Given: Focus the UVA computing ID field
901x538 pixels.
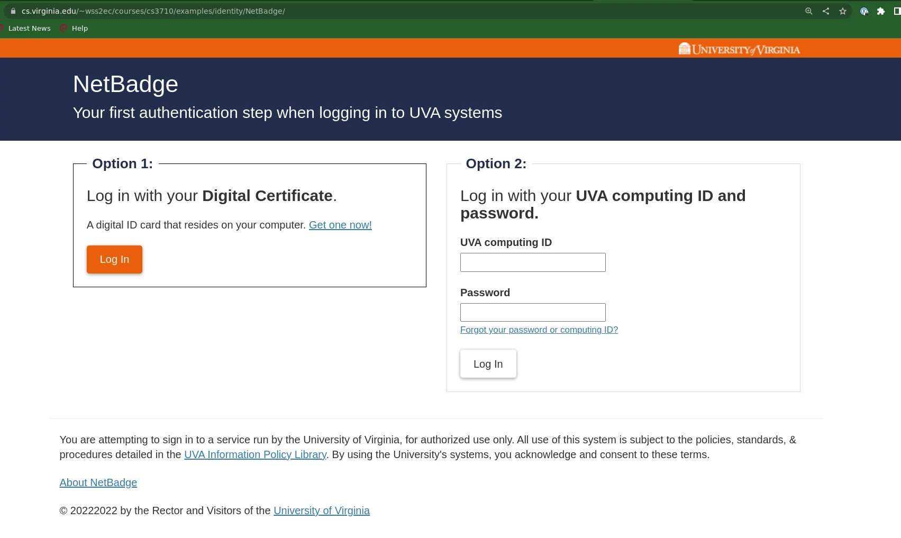Looking at the screenshot, I should 533,262.
